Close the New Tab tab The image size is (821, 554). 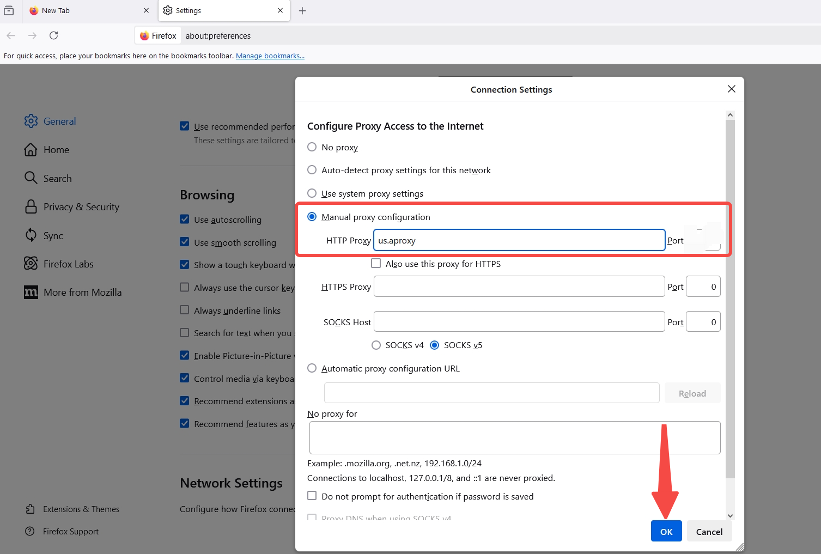click(x=146, y=10)
